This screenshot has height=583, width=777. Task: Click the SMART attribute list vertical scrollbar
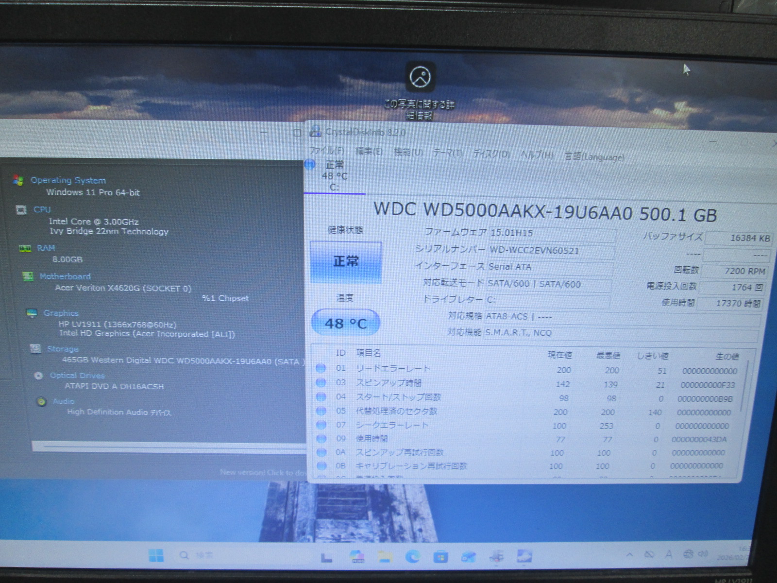point(745,389)
